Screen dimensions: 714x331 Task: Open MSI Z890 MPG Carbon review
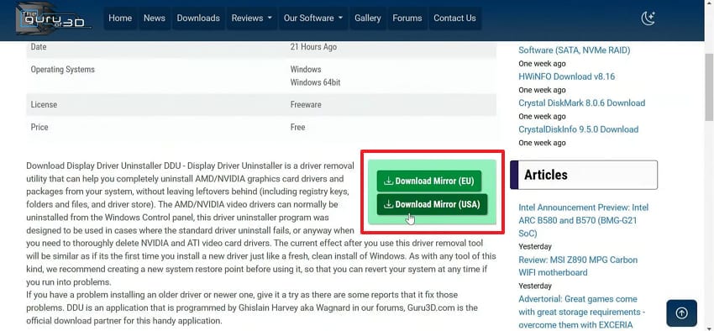click(x=578, y=266)
